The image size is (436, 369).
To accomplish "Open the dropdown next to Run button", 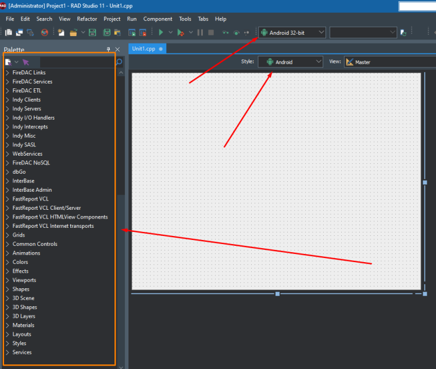I will point(170,32).
